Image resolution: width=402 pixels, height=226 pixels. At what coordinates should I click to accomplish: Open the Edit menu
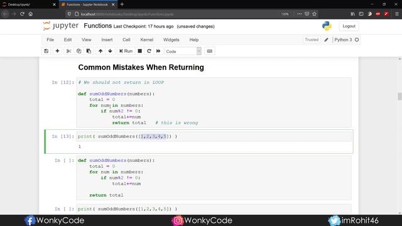coord(68,40)
